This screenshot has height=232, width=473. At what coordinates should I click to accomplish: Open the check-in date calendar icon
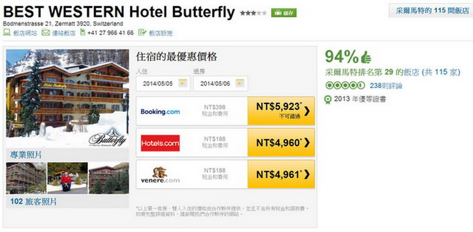182,83
